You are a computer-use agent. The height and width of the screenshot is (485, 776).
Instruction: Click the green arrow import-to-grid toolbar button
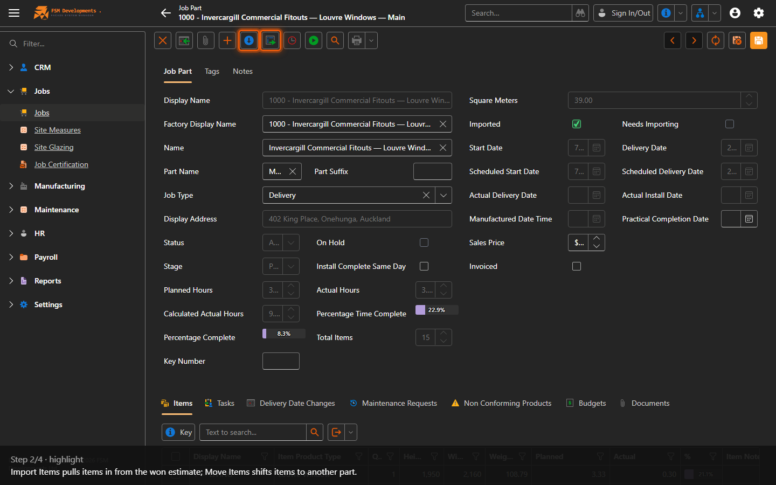coord(184,40)
